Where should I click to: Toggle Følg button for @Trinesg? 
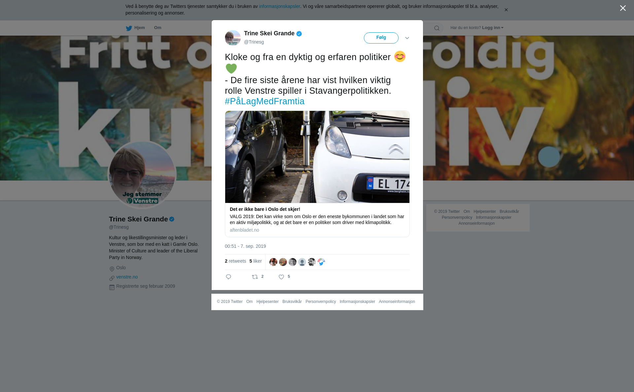381,38
